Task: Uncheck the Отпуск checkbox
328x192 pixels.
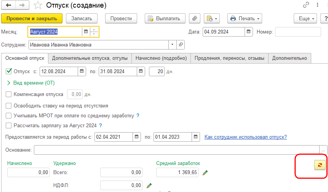Action: coord(9,71)
